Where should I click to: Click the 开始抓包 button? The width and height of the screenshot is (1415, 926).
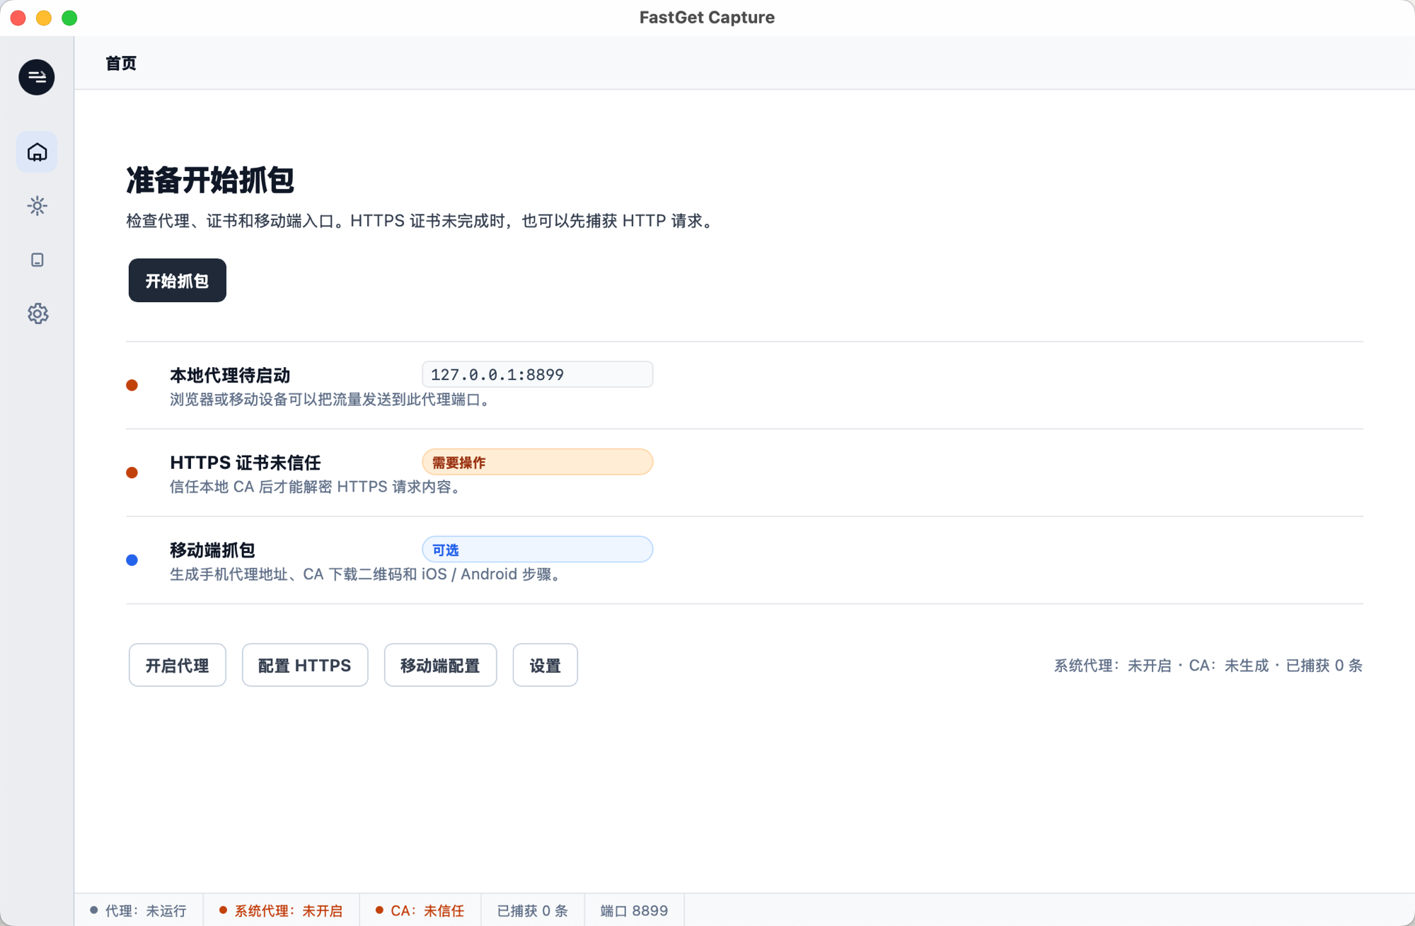click(x=177, y=280)
